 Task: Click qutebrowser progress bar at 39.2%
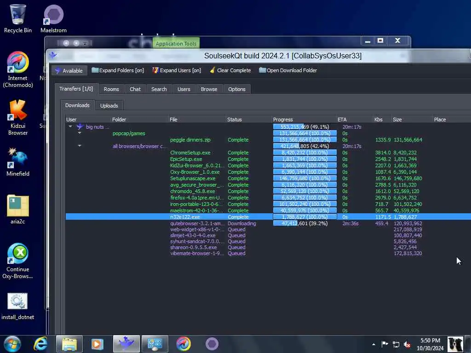pyautogui.click(x=304, y=223)
